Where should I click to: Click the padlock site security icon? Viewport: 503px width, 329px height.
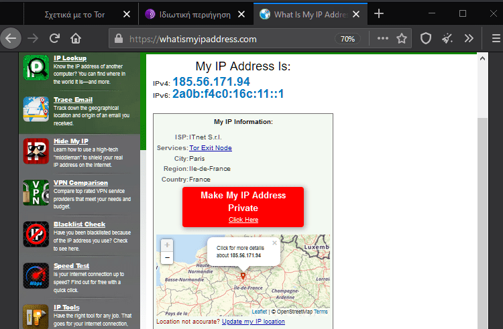click(x=119, y=39)
